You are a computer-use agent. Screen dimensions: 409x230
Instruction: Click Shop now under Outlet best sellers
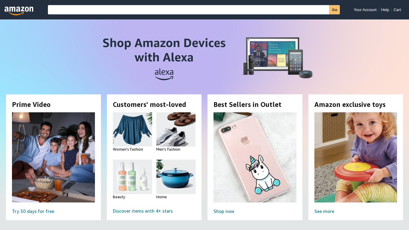224,211
